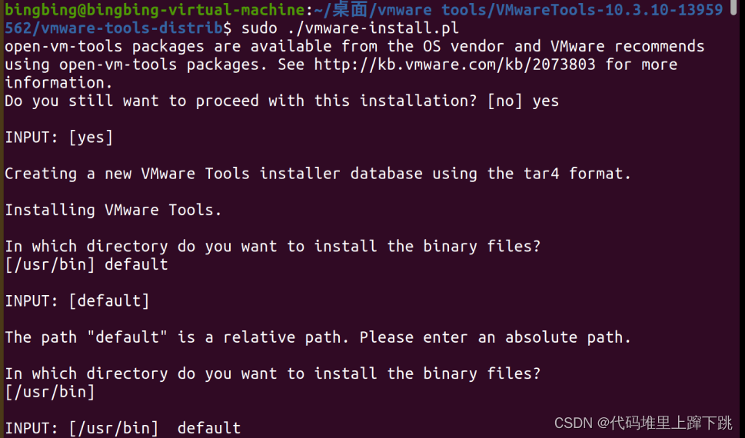Click the last line 'INPUT: [/usr/bin] default'
This screenshot has width=745, height=438.
(122, 428)
